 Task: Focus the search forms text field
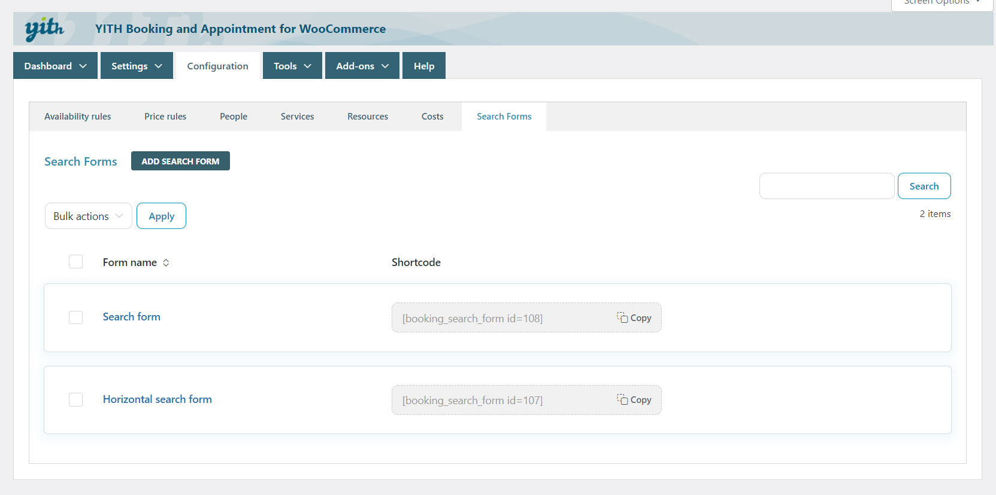point(827,186)
